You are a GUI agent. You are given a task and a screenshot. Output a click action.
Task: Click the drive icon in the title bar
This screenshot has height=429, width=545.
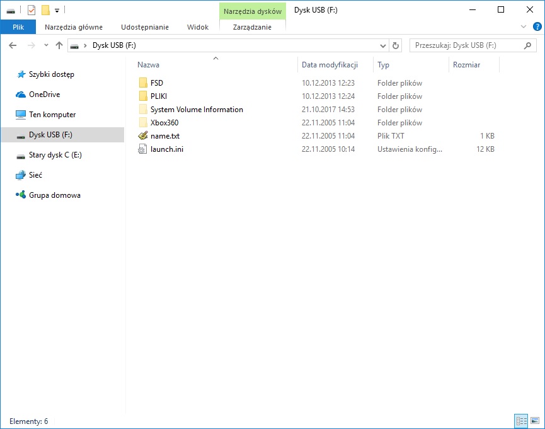coord(11,11)
